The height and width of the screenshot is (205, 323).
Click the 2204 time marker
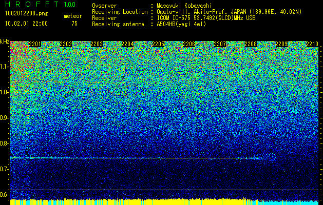point(127,44)
